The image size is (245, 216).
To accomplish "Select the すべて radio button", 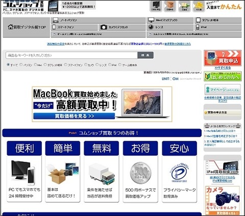I will (8, 64).
